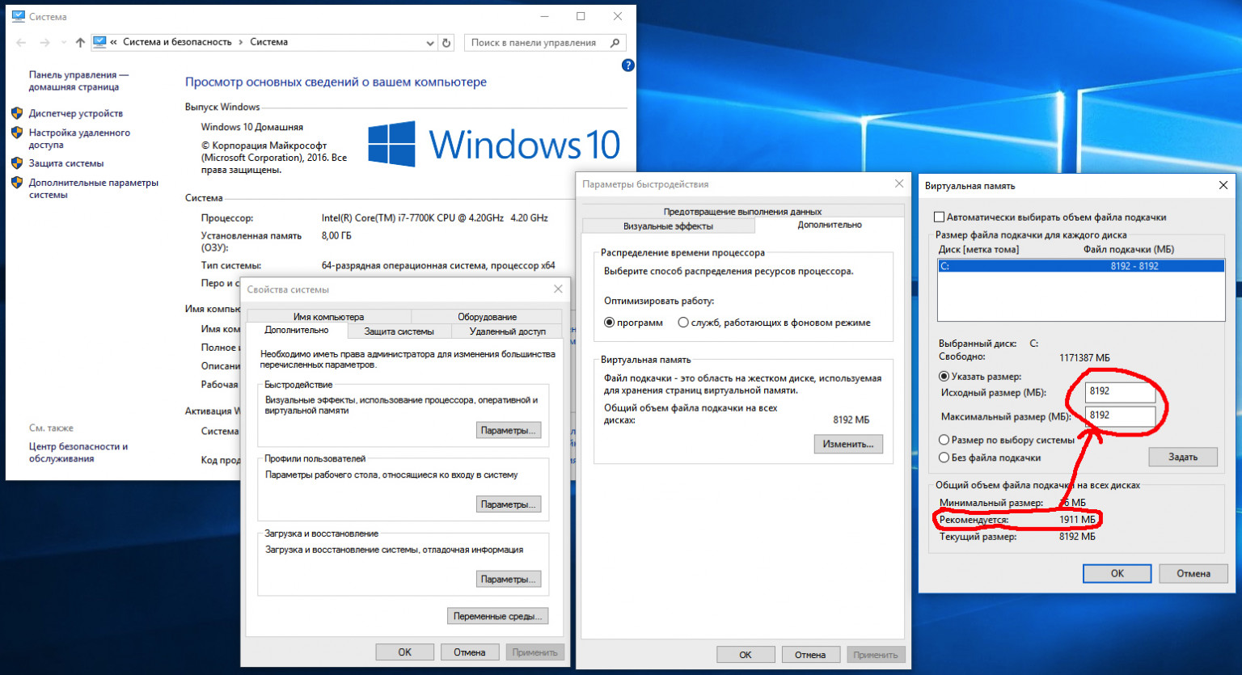Click the refresh icon in address bar
This screenshot has width=1242, height=675.
click(446, 43)
